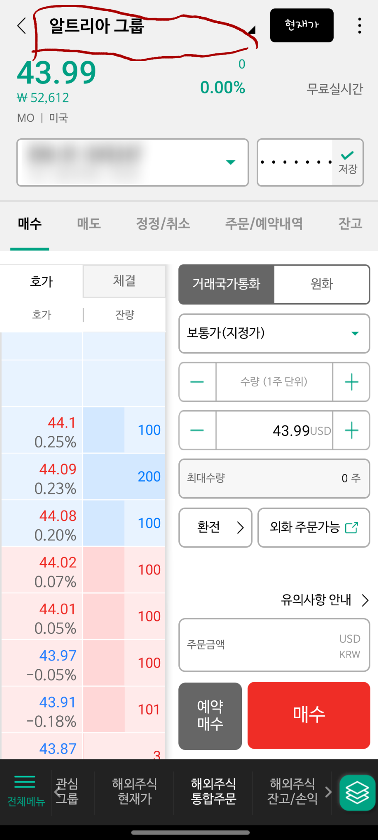Open 해외주식 잔고/손익 in bottom navigation

point(292,791)
